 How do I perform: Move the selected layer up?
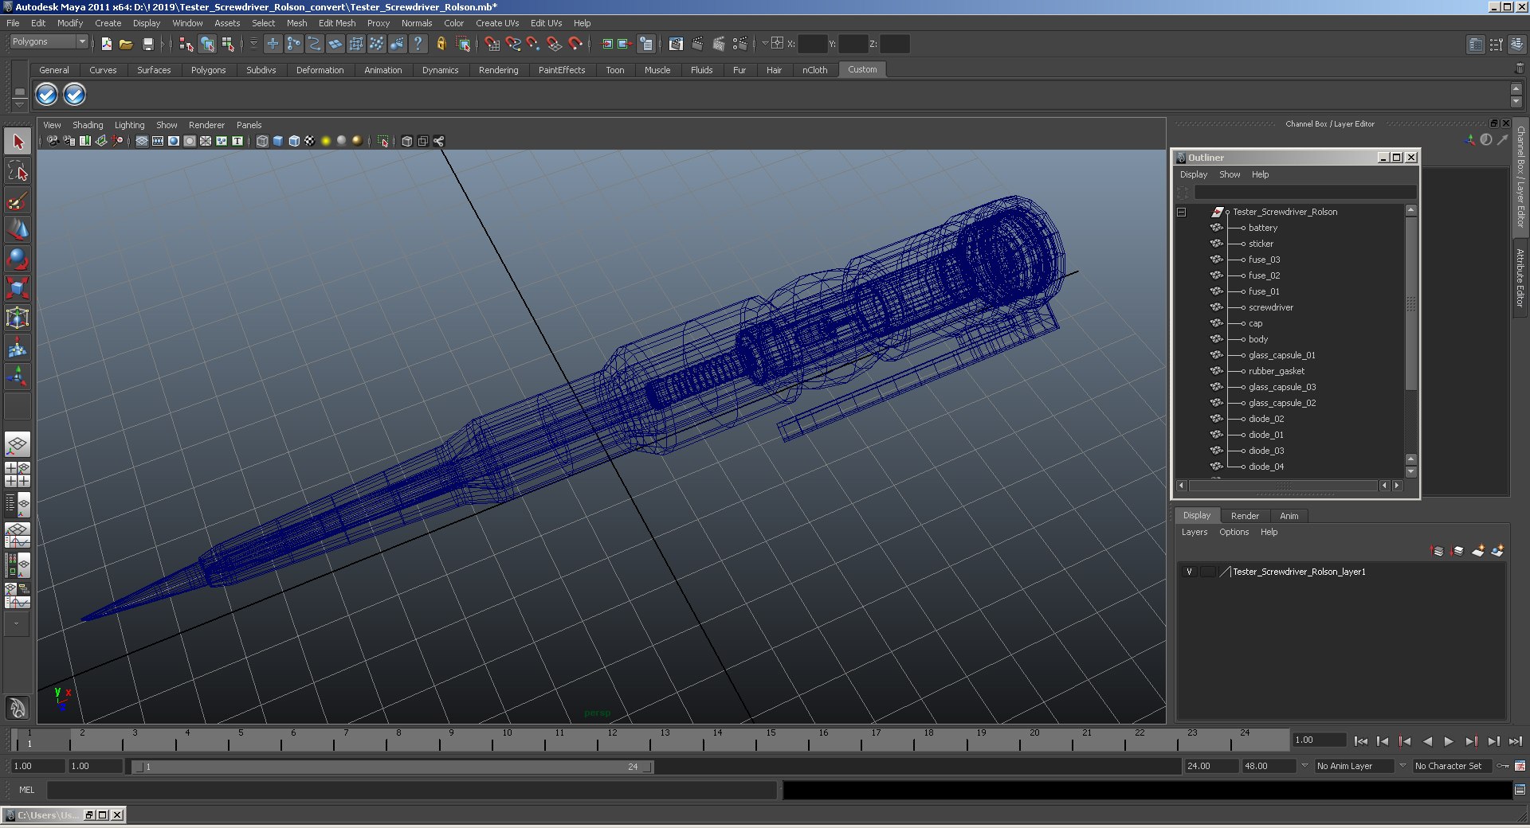click(1438, 550)
